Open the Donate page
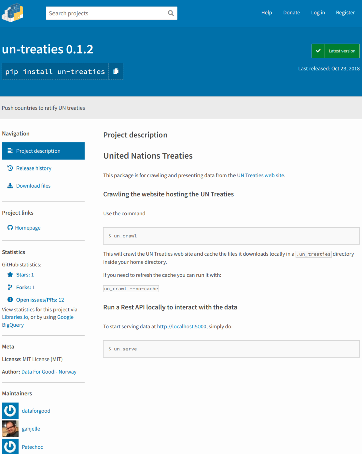This screenshot has width=362, height=454. pyautogui.click(x=292, y=13)
